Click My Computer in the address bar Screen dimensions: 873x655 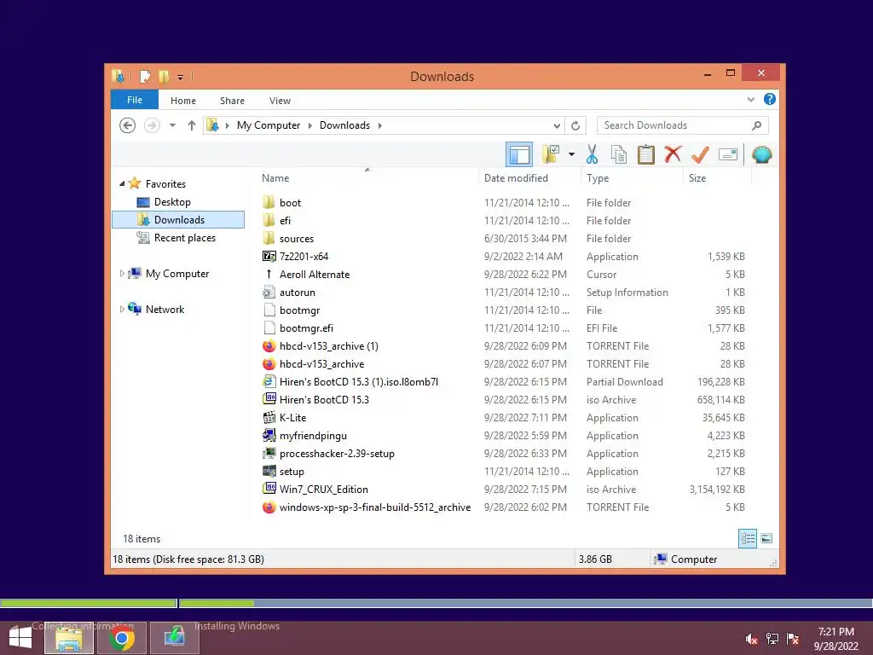(x=269, y=125)
